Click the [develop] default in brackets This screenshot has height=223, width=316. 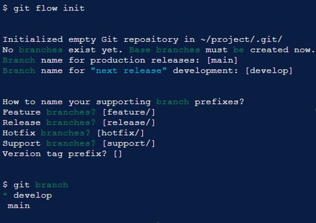click(269, 71)
